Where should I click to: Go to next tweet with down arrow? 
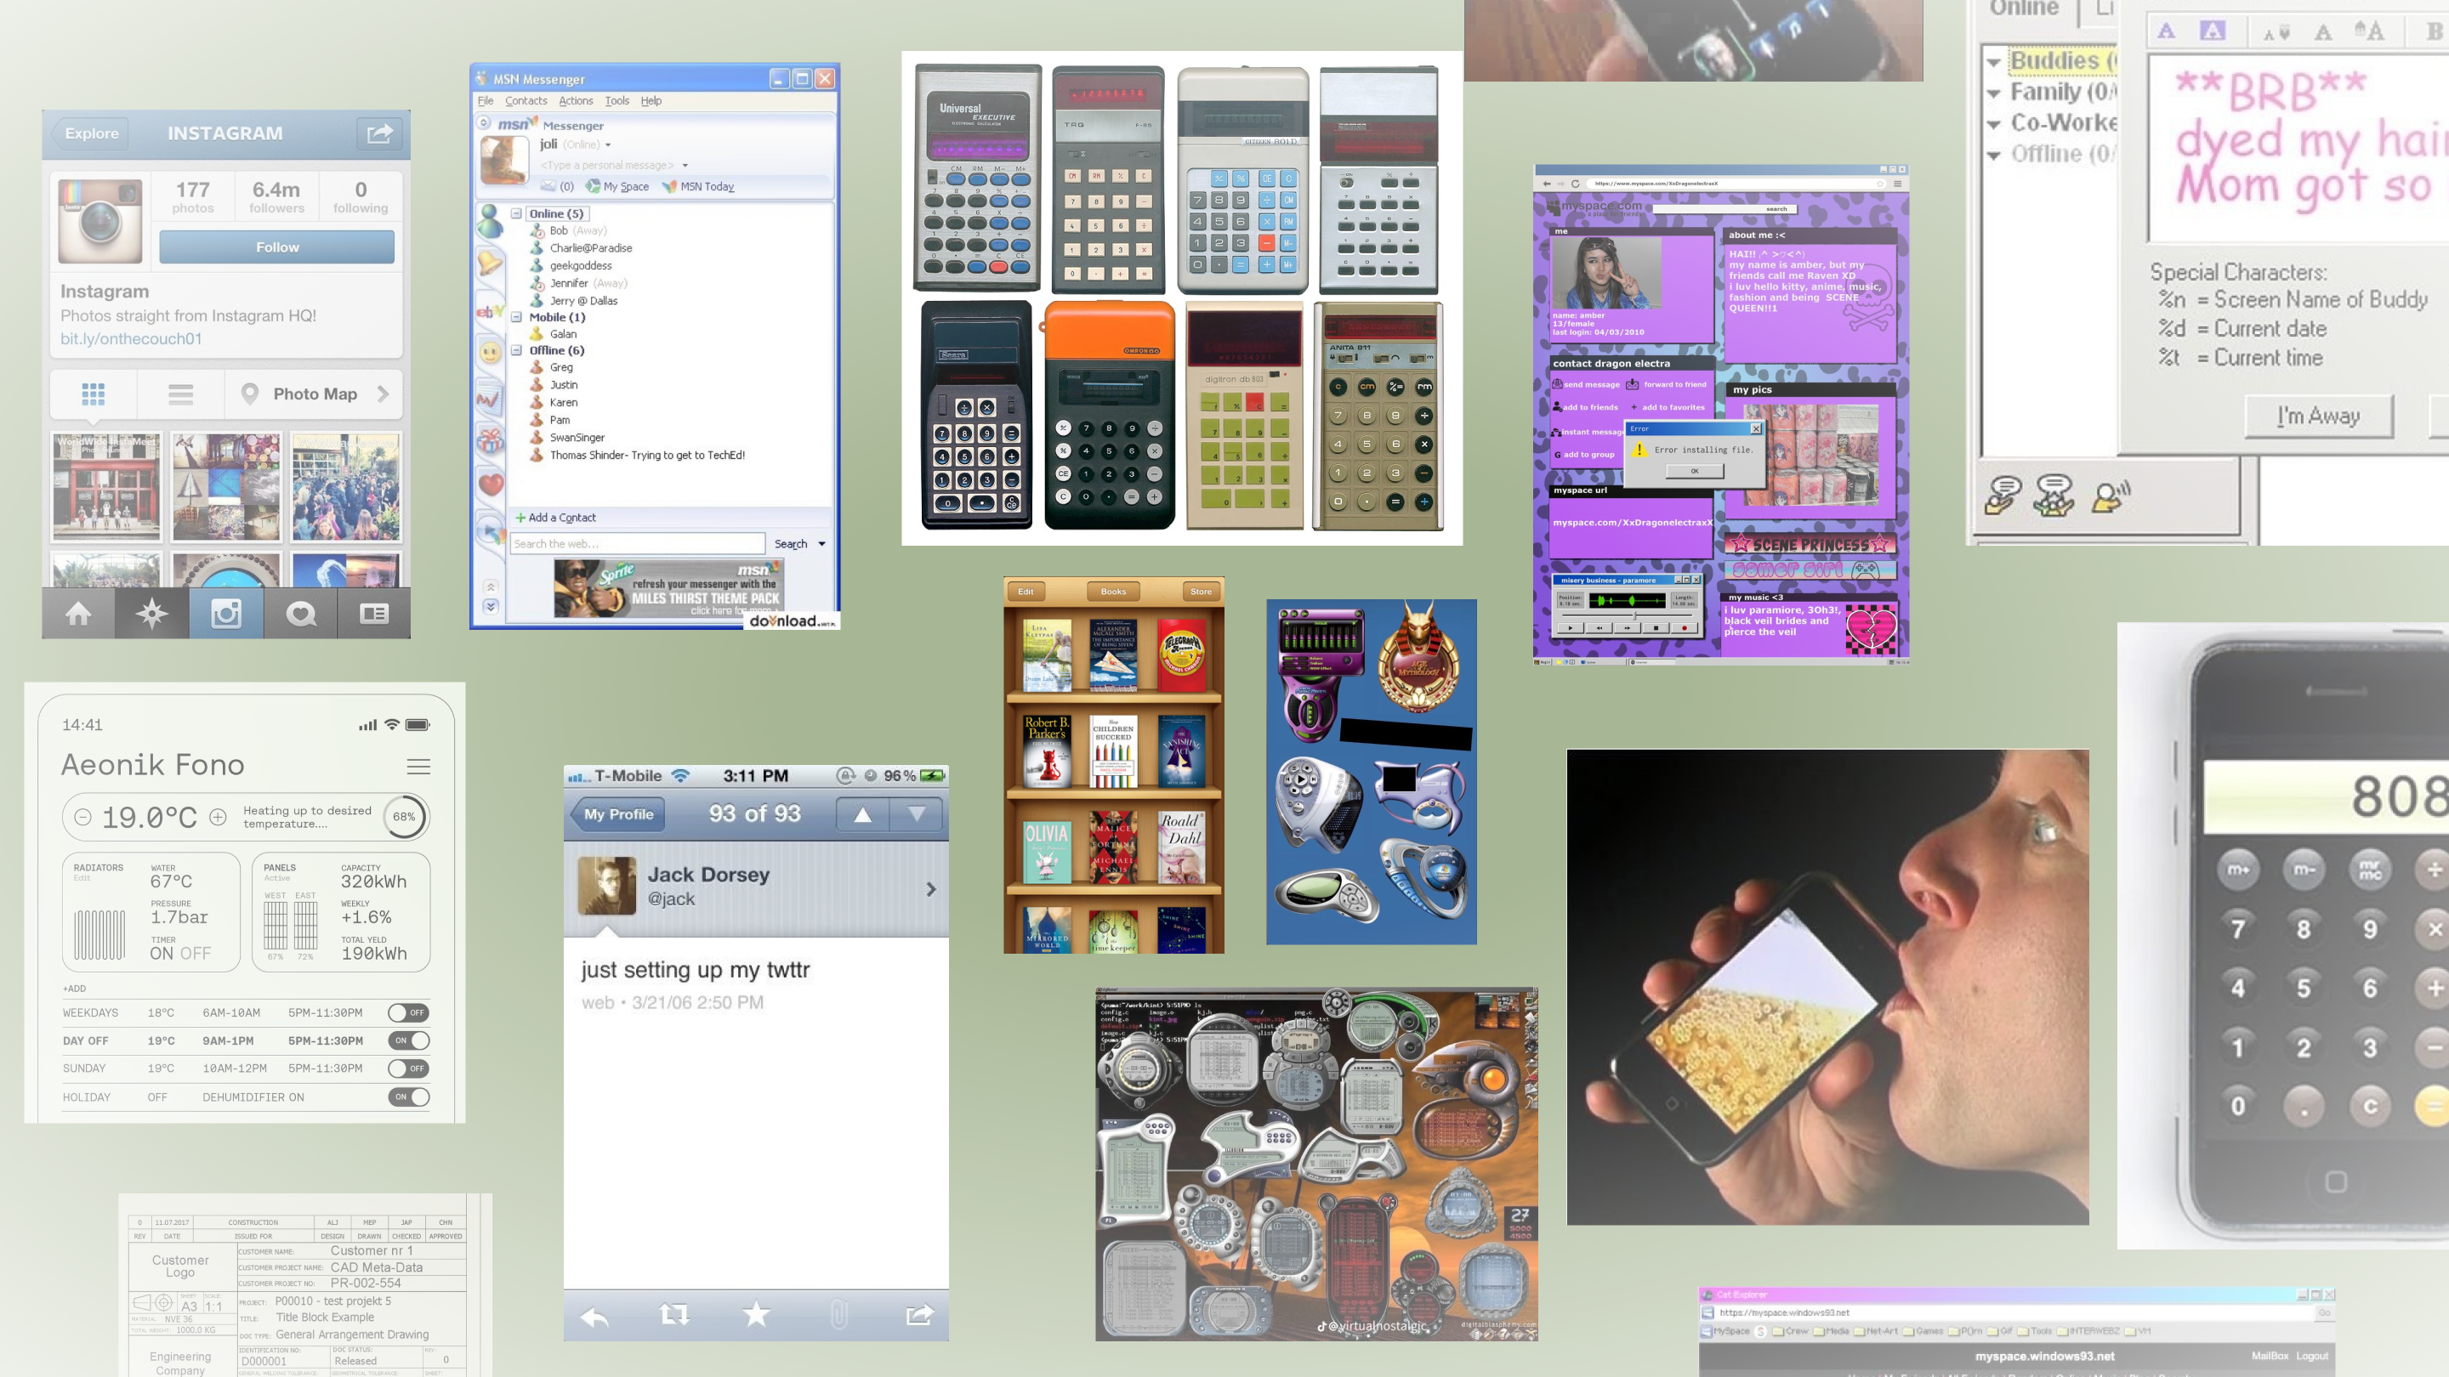pos(916,814)
